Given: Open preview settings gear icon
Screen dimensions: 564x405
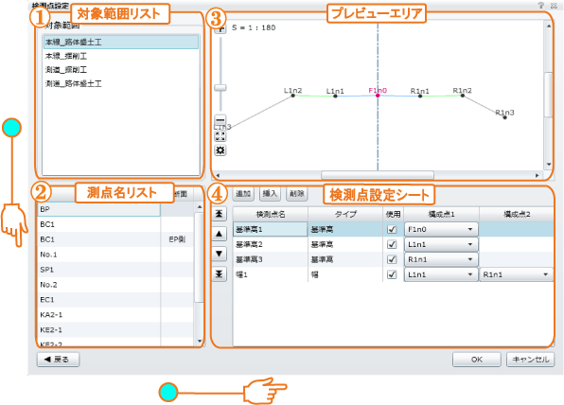Looking at the screenshot, I should tap(220, 150).
